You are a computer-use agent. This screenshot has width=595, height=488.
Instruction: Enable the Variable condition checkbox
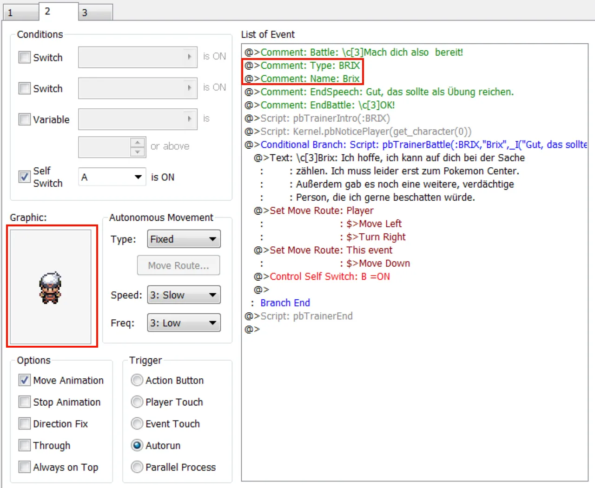click(x=25, y=119)
